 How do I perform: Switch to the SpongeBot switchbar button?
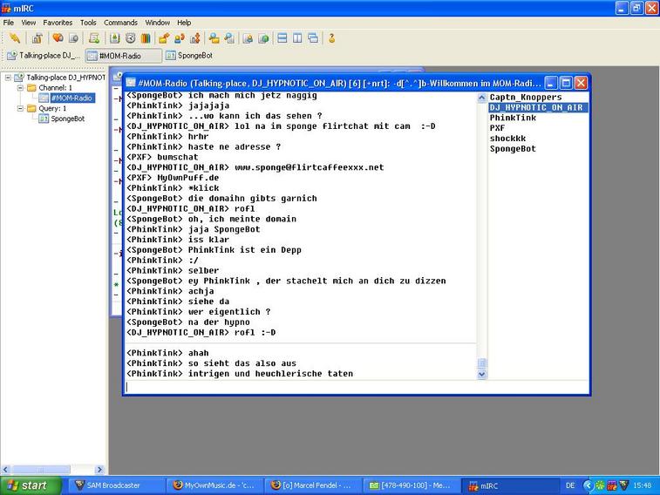pos(188,56)
